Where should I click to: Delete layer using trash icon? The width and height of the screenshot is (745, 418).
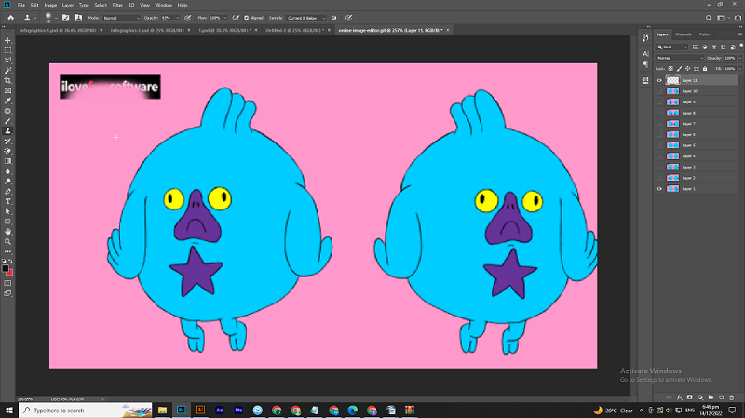pos(732,398)
